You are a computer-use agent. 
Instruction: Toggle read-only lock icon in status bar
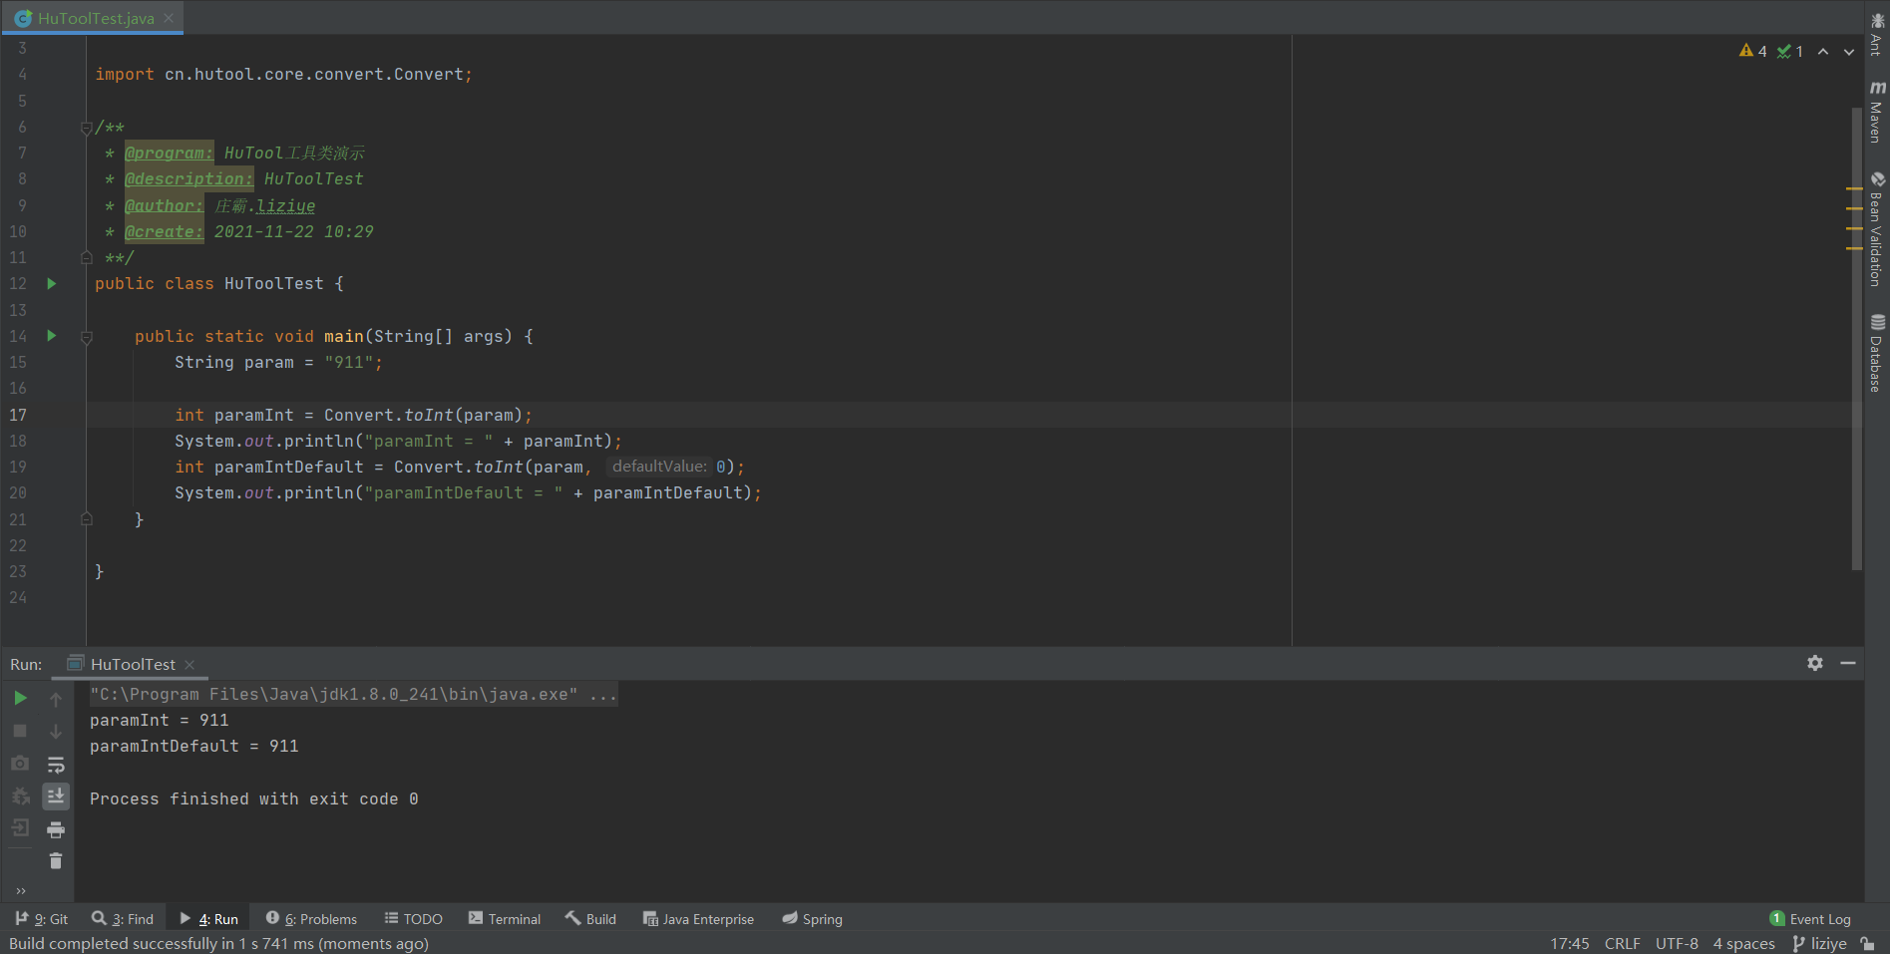click(x=1868, y=943)
